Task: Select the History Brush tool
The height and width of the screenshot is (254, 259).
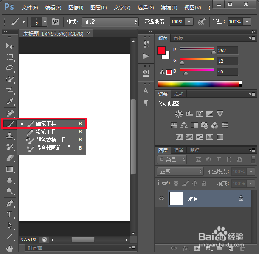Action: click(10, 147)
